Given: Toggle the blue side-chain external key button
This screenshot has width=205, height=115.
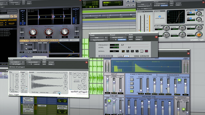Looking at the screenshot, I should point(196,10).
